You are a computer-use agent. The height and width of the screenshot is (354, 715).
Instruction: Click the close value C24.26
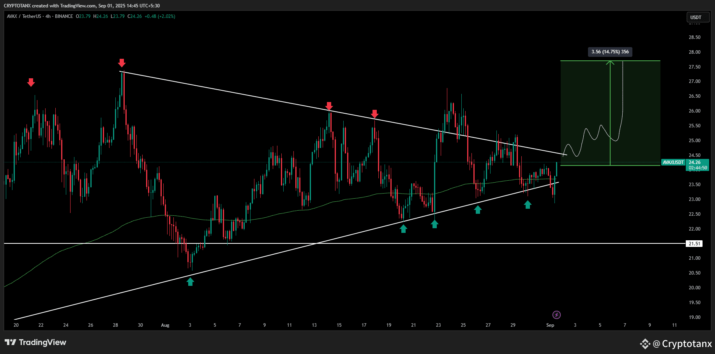(135, 16)
